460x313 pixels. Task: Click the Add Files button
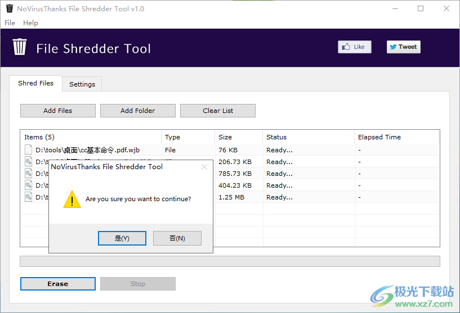tap(58, 111)
